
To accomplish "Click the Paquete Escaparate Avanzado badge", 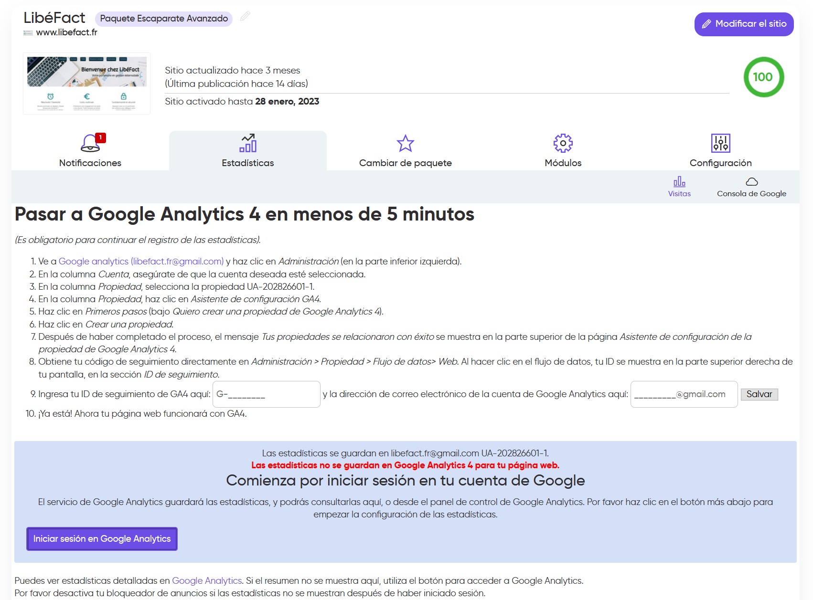I will (x=164, y=19).
